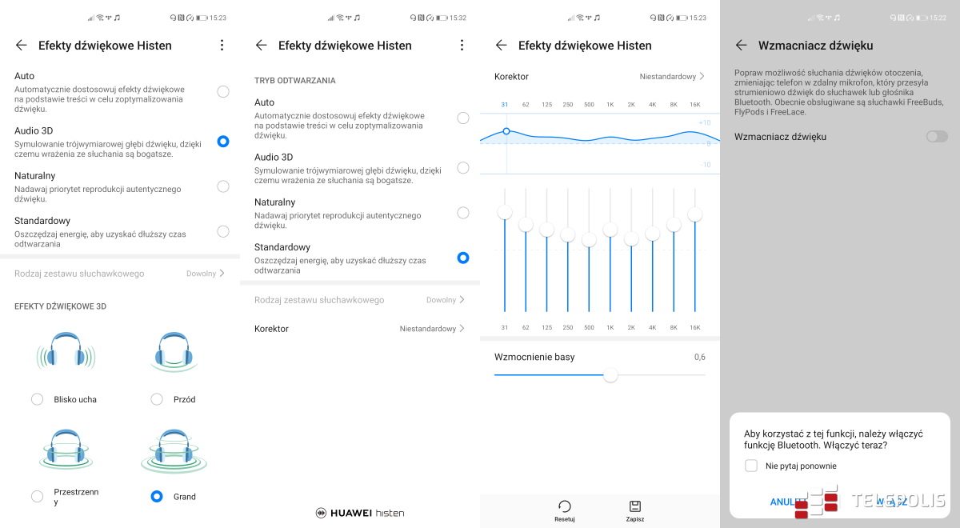Image resolution: width=960 pixels, height=528 pixels.
Task: Check the Nie pytaj ponownie checkbox
Action: tap(751, 466)
